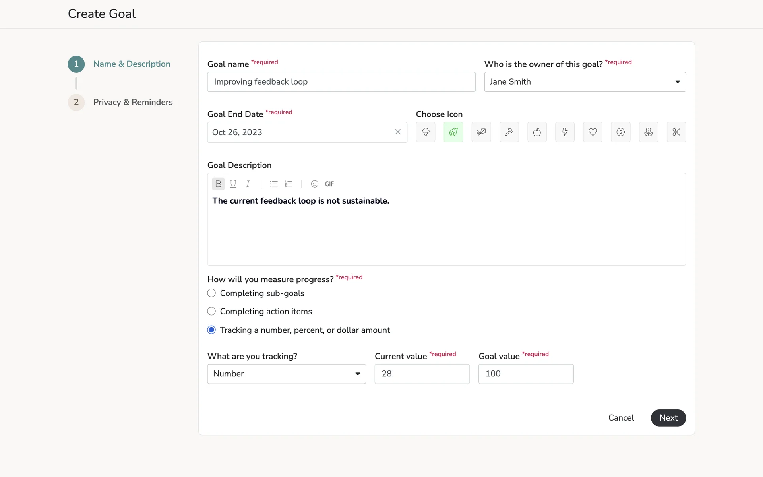This screenshot has height=477, width=763.
Task: Choose the ice cream cone icon
Action: click(425, 132)
